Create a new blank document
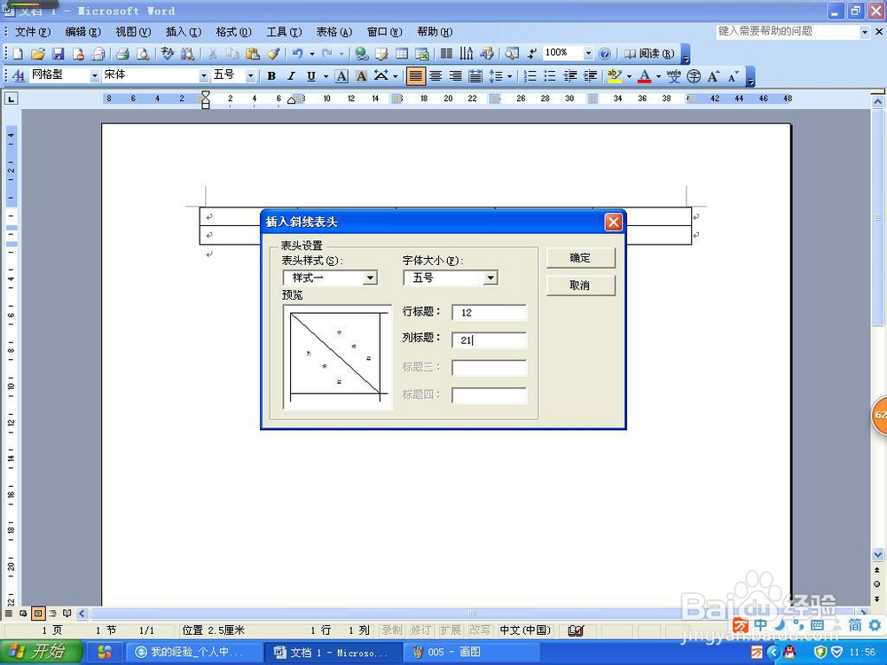Image resolution: width=887 pixels, height=665 pixels. (18, 54)
